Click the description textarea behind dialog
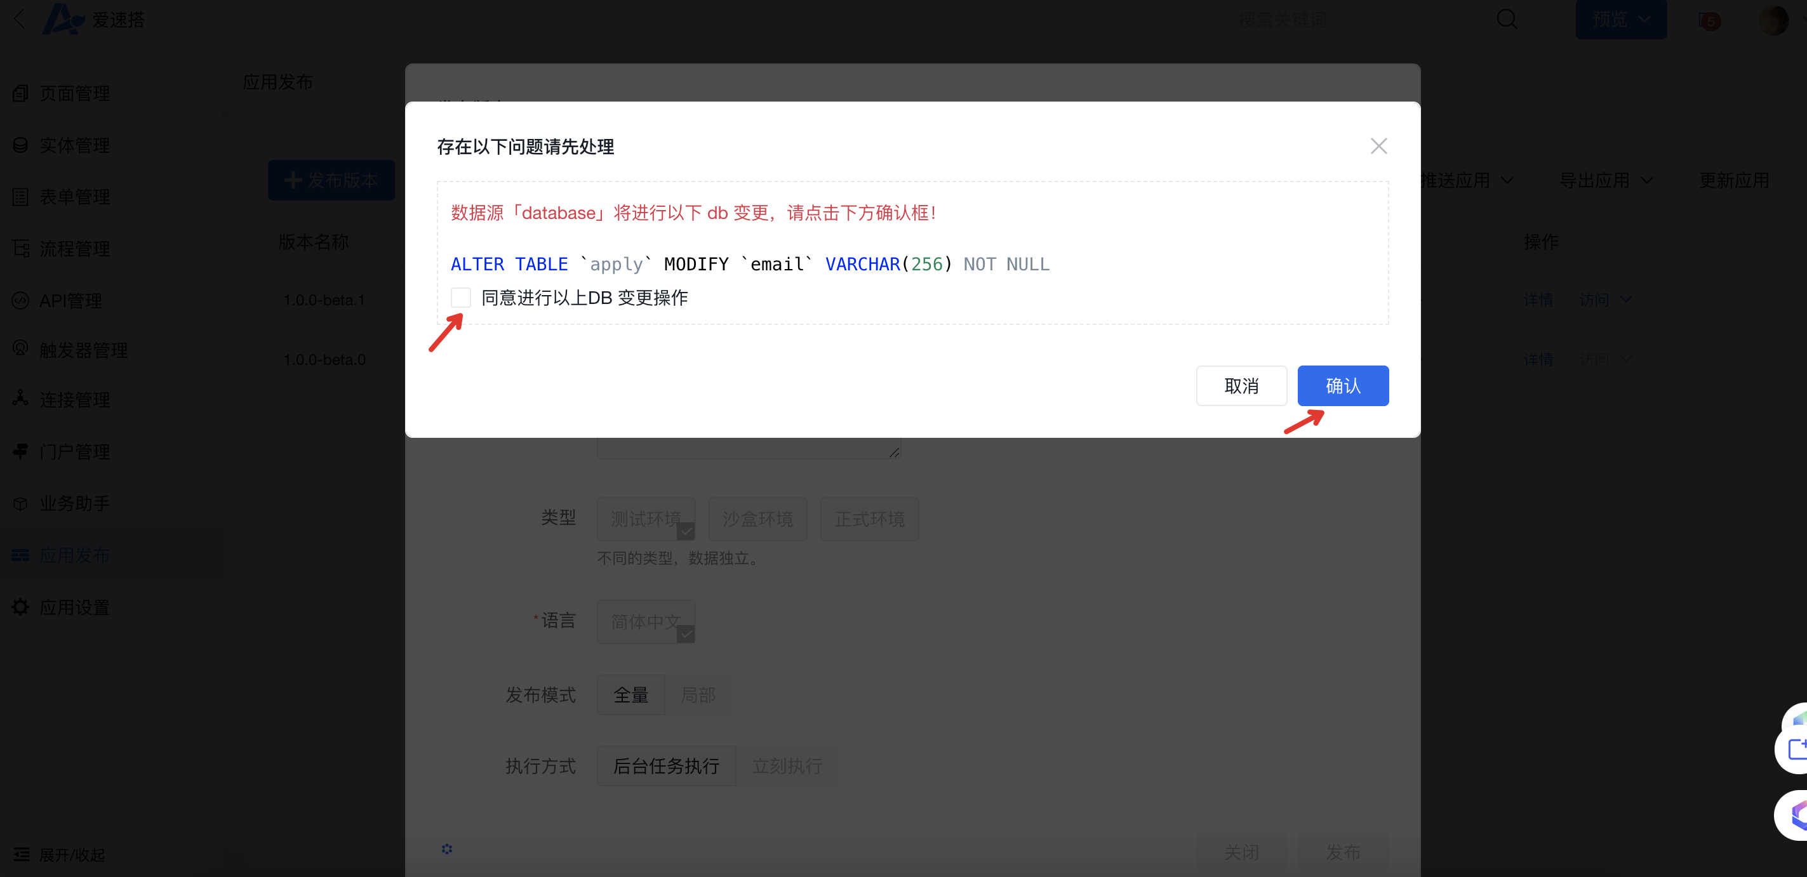The width and height of the screenshot is (1807, 877). [749, 448]
